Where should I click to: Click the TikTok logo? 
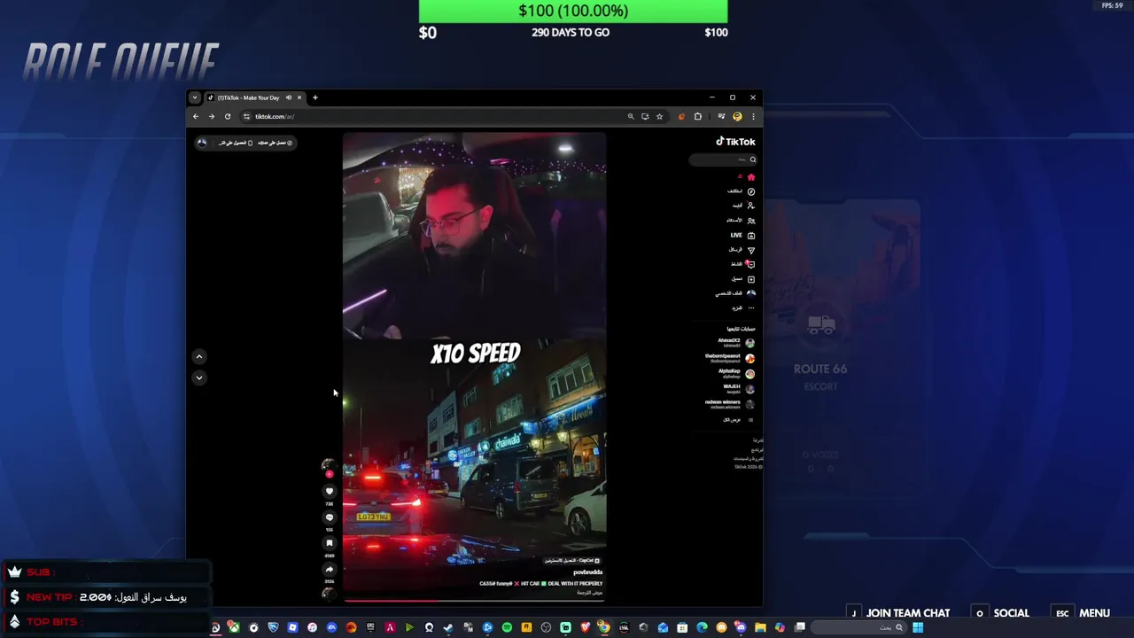pos(735,142)
